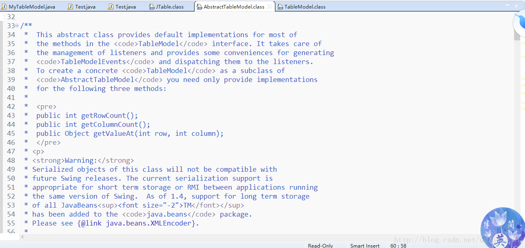Click '<code>AbstractTableModel</code>' on line 39
525x248 pixels.
[100, 80]
